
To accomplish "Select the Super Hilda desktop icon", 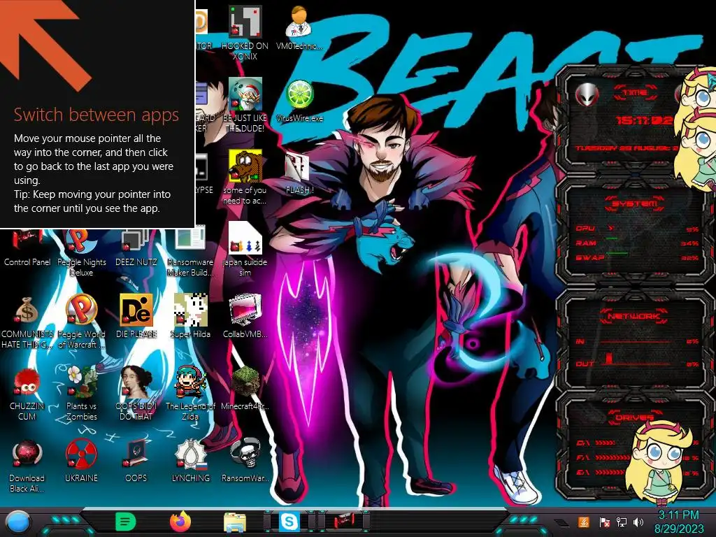I will pos(190,317).
